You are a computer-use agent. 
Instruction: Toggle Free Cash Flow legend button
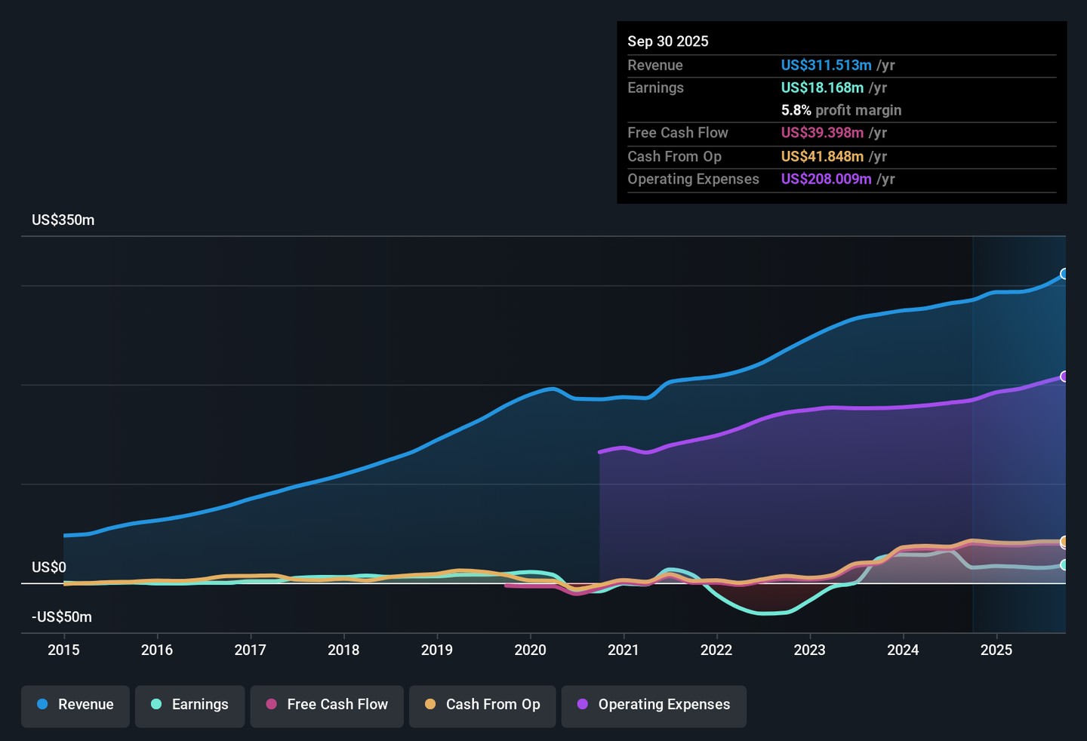point(327,705)
